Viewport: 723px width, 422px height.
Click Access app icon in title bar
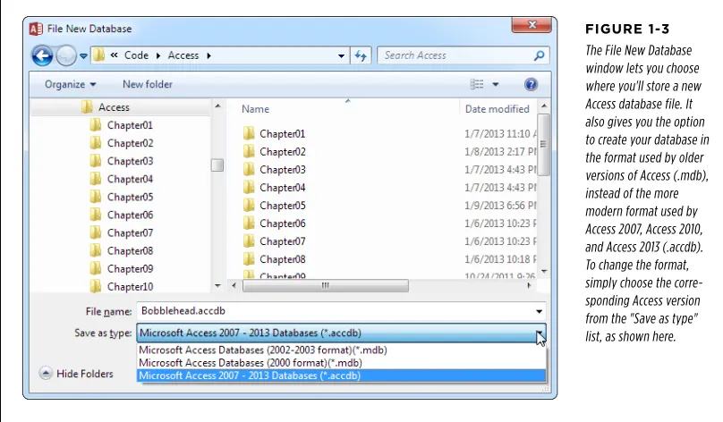36,29
